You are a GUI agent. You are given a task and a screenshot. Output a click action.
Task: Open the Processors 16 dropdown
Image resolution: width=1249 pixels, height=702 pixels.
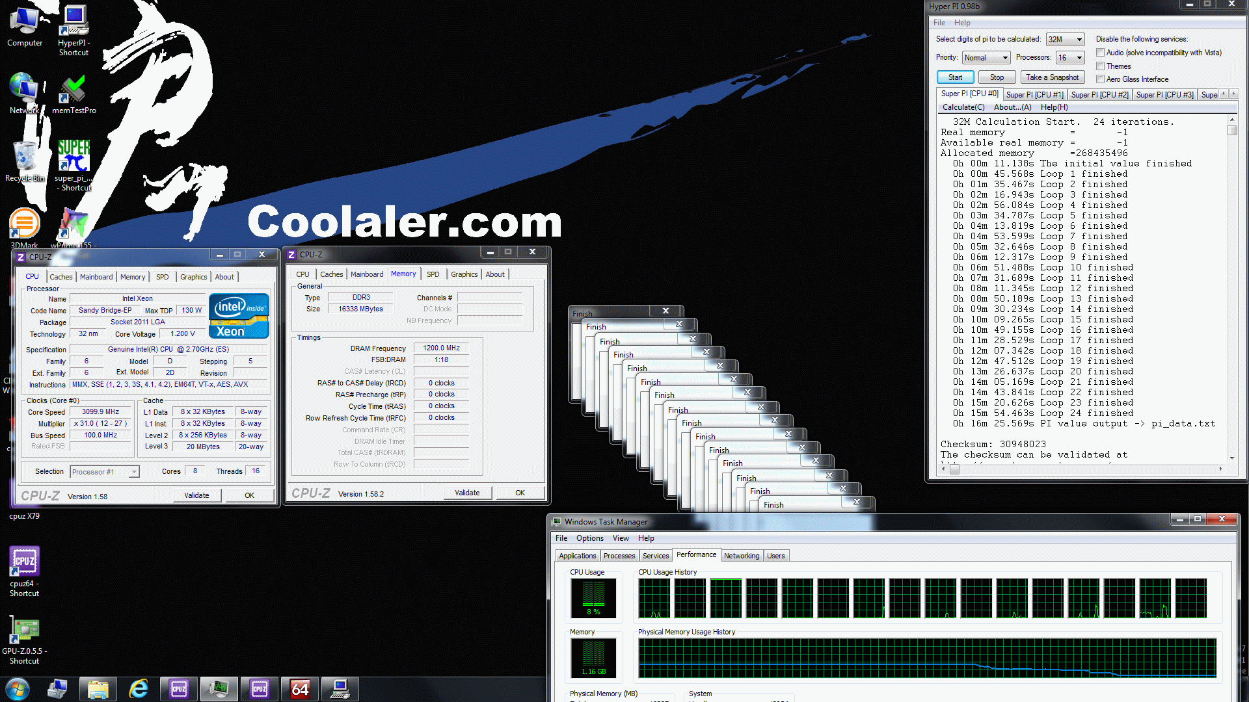(x=1070, y=58)
